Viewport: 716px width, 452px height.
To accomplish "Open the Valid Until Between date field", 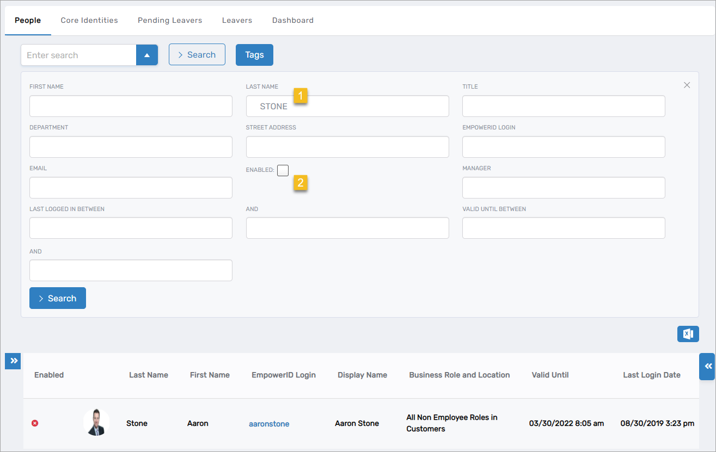I will (563, 228).
